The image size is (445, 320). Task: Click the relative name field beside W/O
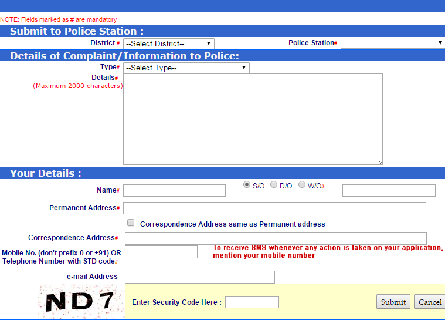[389, 190]
